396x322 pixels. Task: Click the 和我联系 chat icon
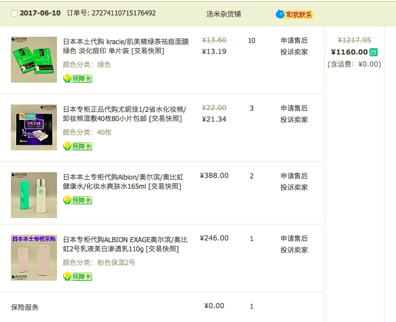click(x=295, y=14)
